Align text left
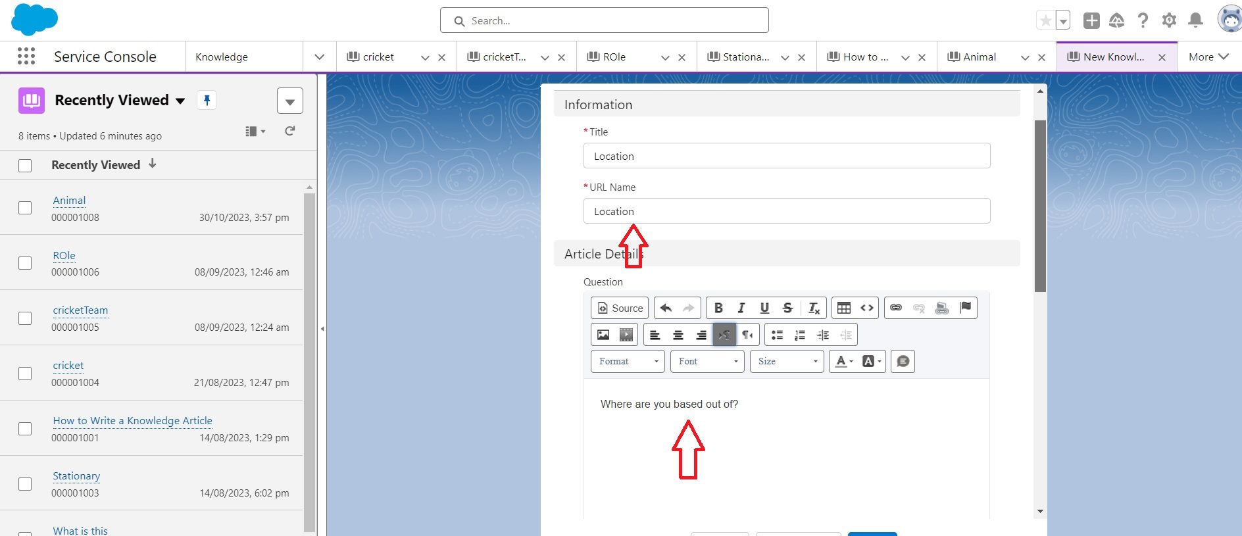Screen dimensions: 1242x536 click(655, 335)
